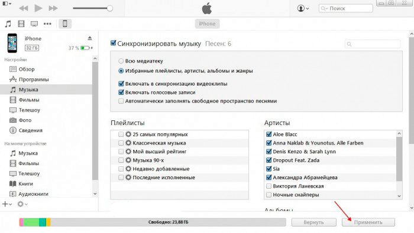Screen dimensions: 414x233
Task: Uncheck artist Aloe Blacc
Action: [x=269, y=134]
